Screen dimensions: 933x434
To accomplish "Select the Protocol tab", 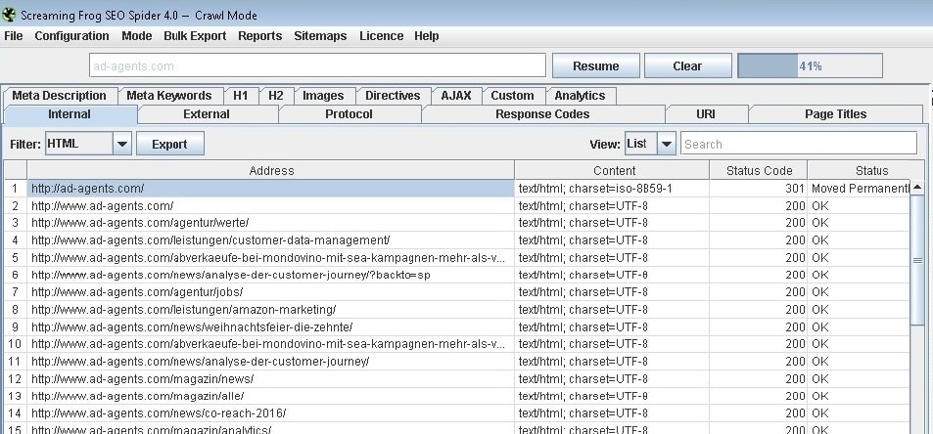I will [x=350, y=114].
